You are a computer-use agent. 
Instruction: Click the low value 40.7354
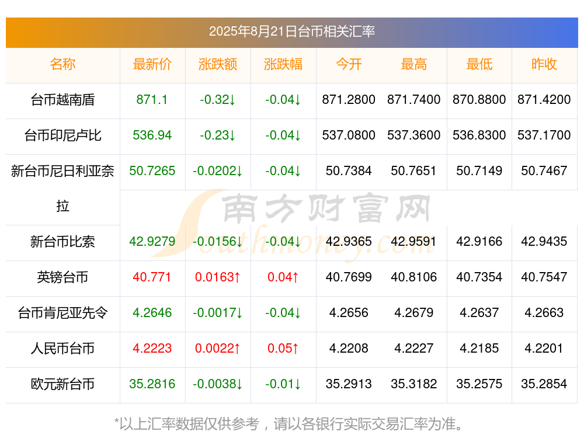click(479, 277)
